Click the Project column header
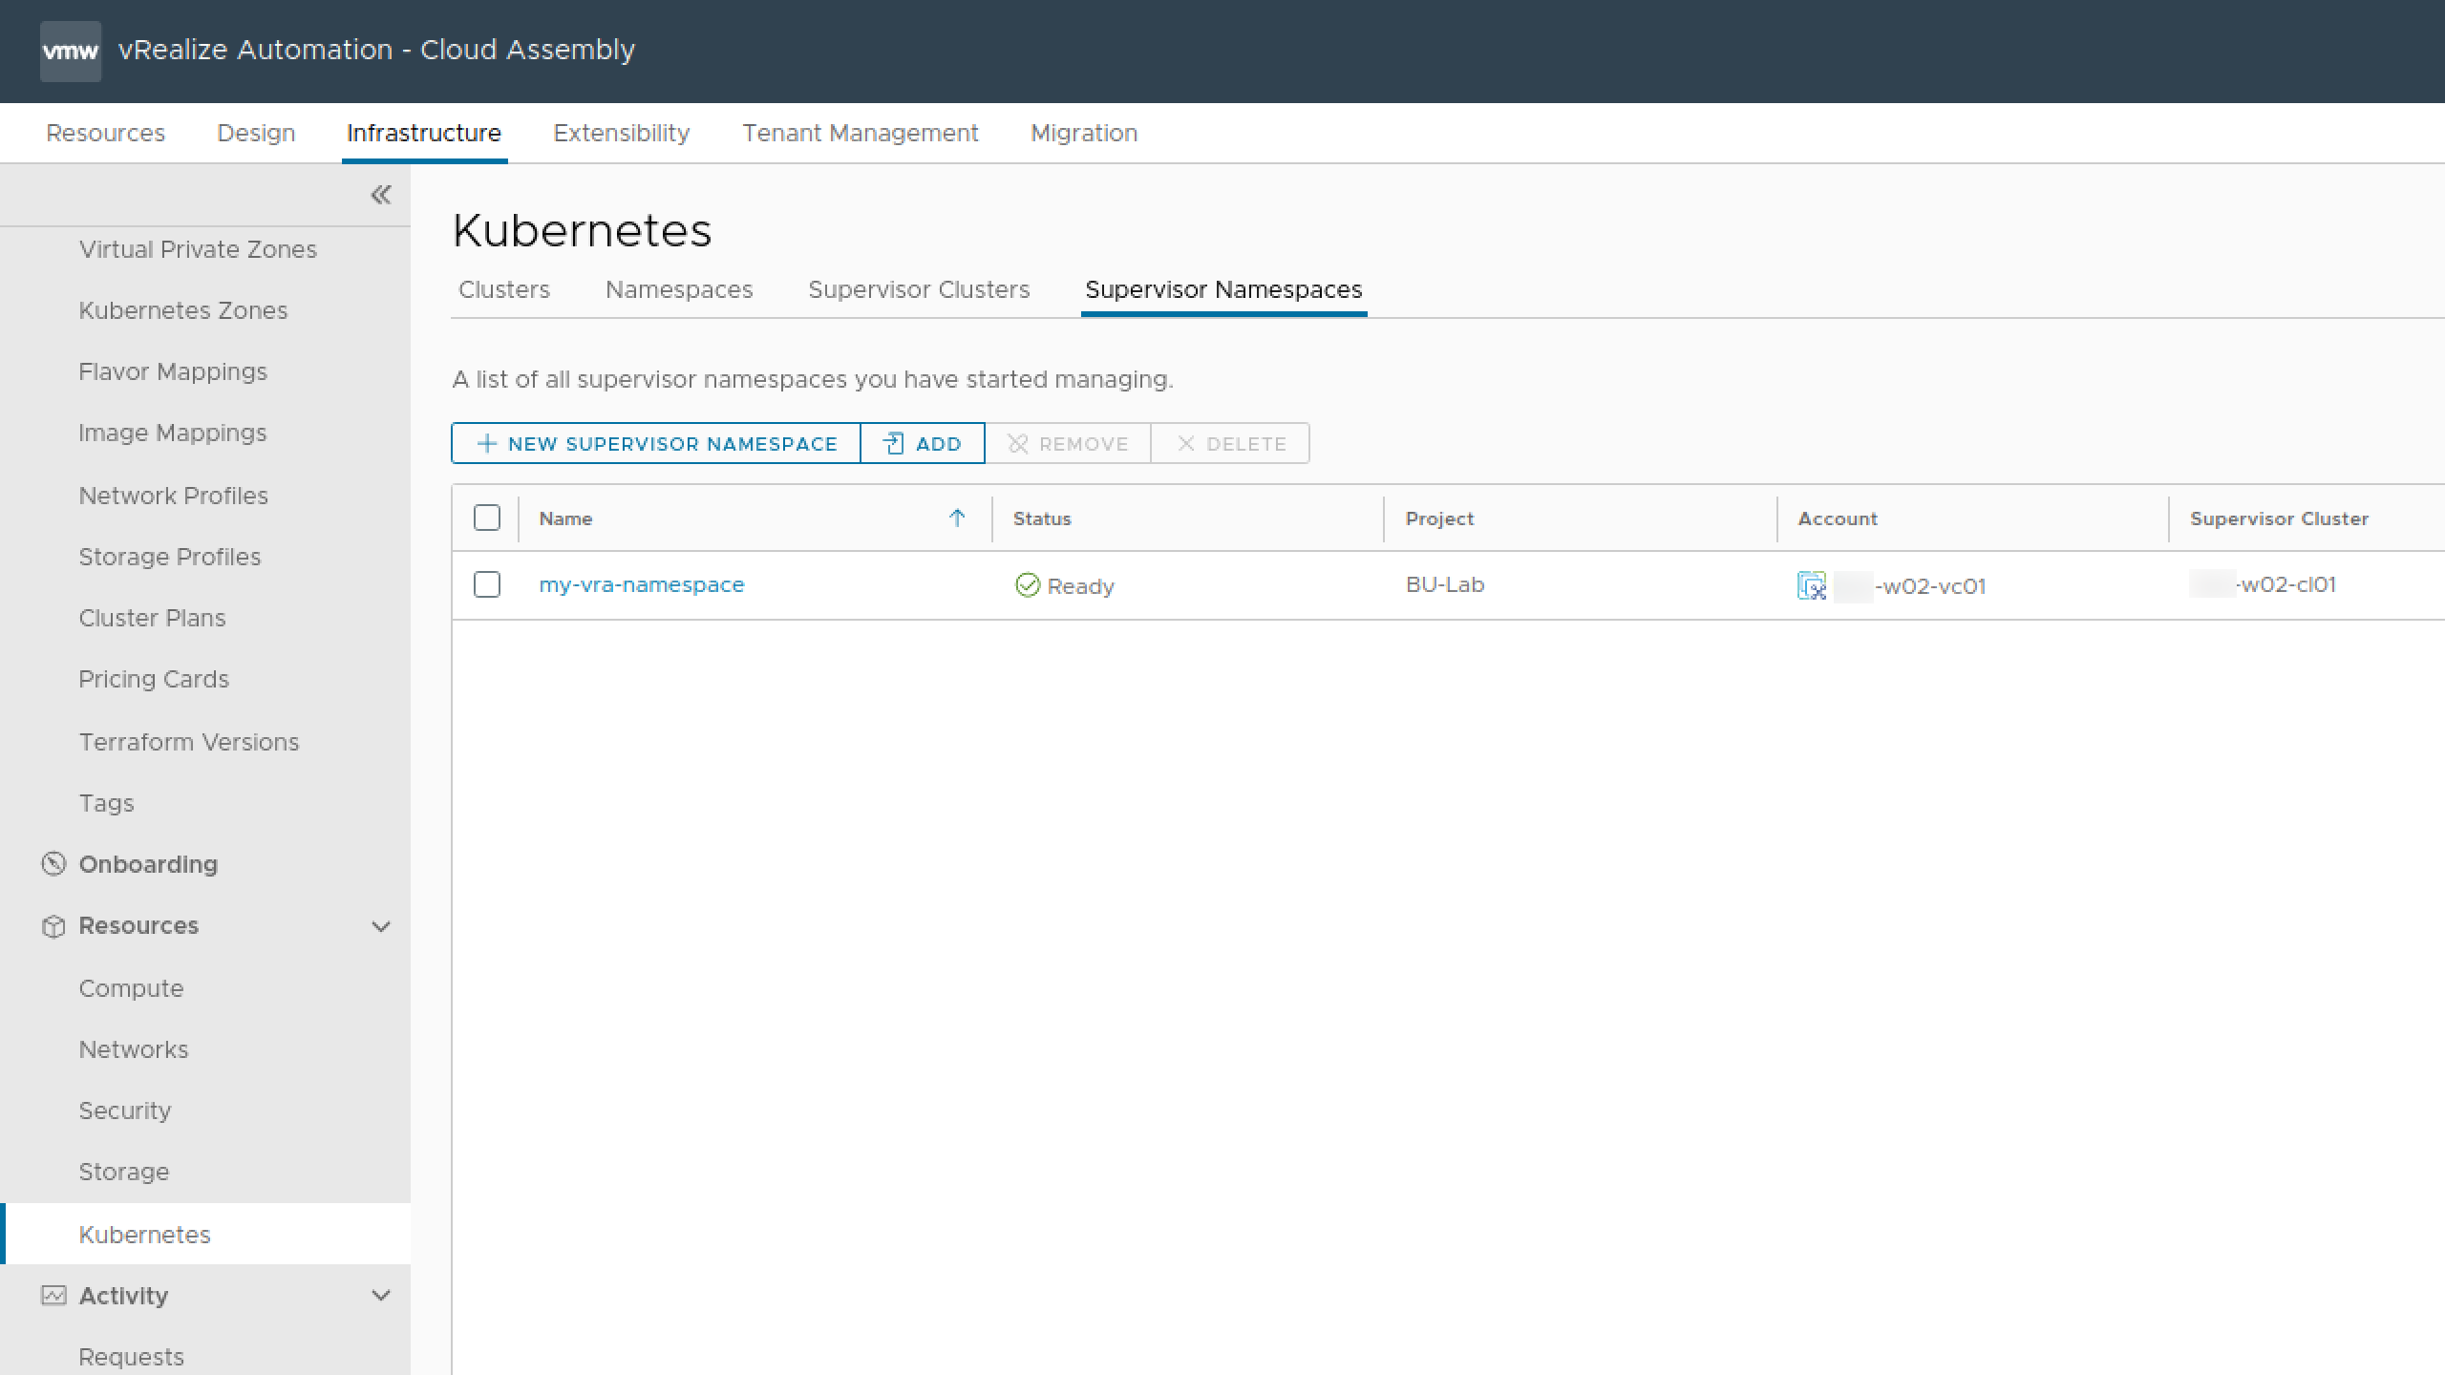Image resolution: width=2445 pixels, height=1375 pixels. [1439, 518]
